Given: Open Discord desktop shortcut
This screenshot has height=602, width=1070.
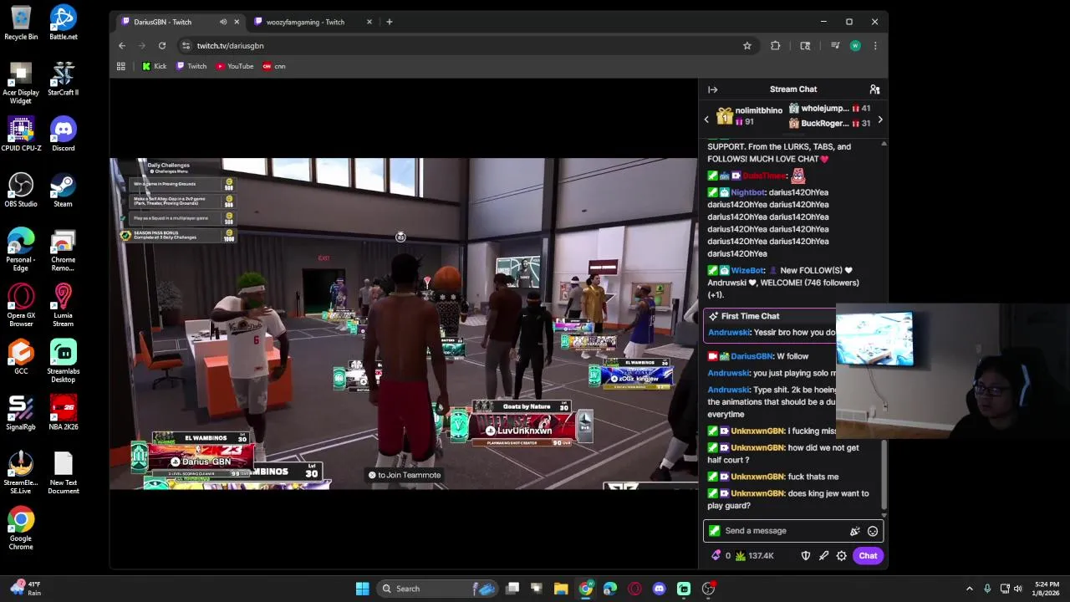Looking at the screenshot, I should (63, 135).
